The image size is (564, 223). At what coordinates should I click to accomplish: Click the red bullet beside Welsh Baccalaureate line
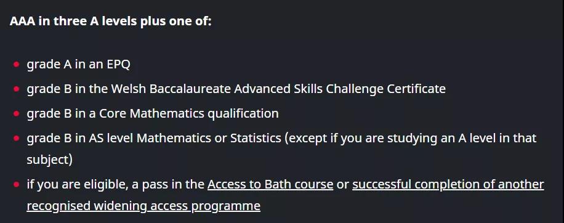tap(16, 89)
